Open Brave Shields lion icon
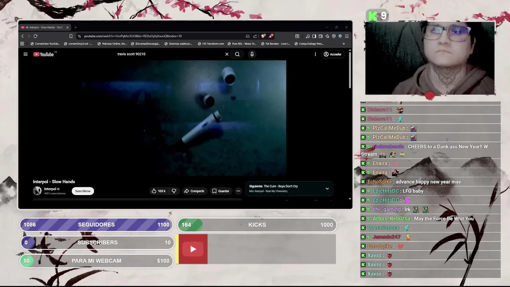 click(x=263, y=36)
